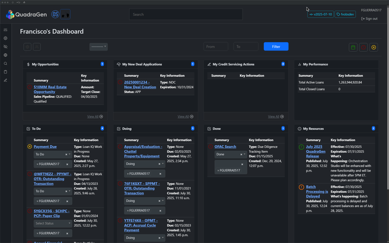Click checkbox icon in Doing panel header
Image resolution: width=389 pixels, height=243 pixels.
(x=119, y=129)
